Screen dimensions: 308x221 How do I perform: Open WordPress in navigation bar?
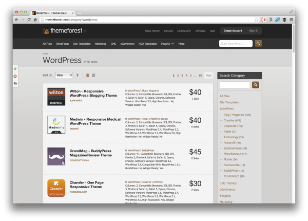[x=62, y=44]
